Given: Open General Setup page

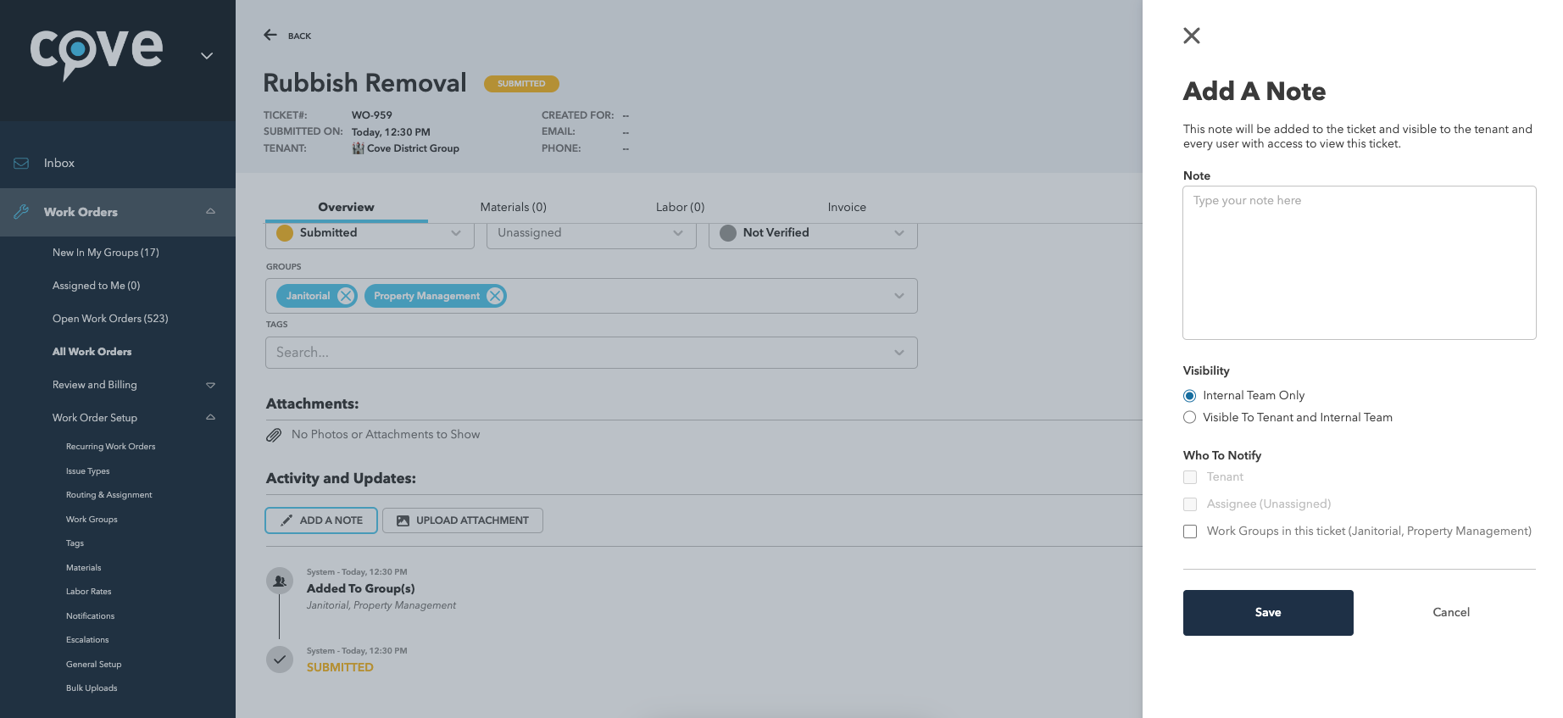Looking at the screenshot, I should click(93, 665).
